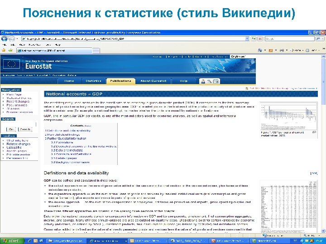Click the magnifier search button next to Google box
Image resolution: width=326 pixels, height=244 pixels.
tap(318, 38)
